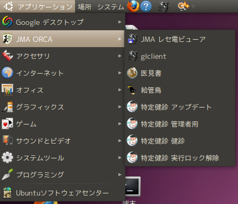Click the Ubuntuソフトウェアセンター bag icon
238x204 pixels.
[x=7, y=192]
